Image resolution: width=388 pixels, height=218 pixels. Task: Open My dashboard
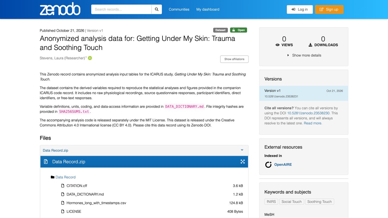(208, 9)
